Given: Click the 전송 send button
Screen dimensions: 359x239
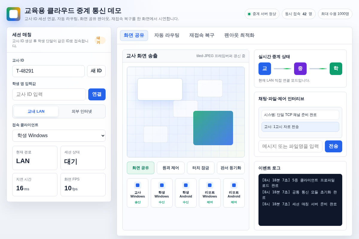Looking at the screenshot, I should pos(334,146).
